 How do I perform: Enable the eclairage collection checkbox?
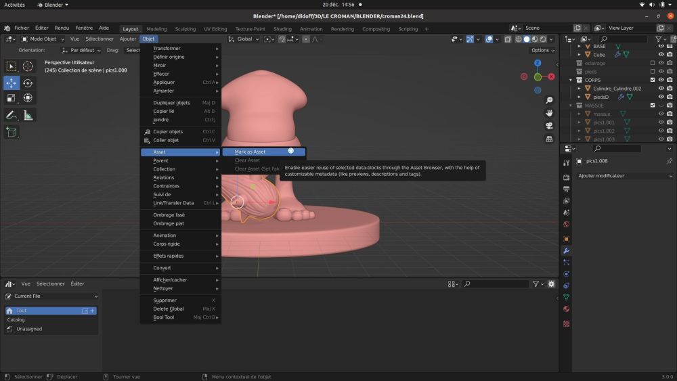(x=653, y=63)
